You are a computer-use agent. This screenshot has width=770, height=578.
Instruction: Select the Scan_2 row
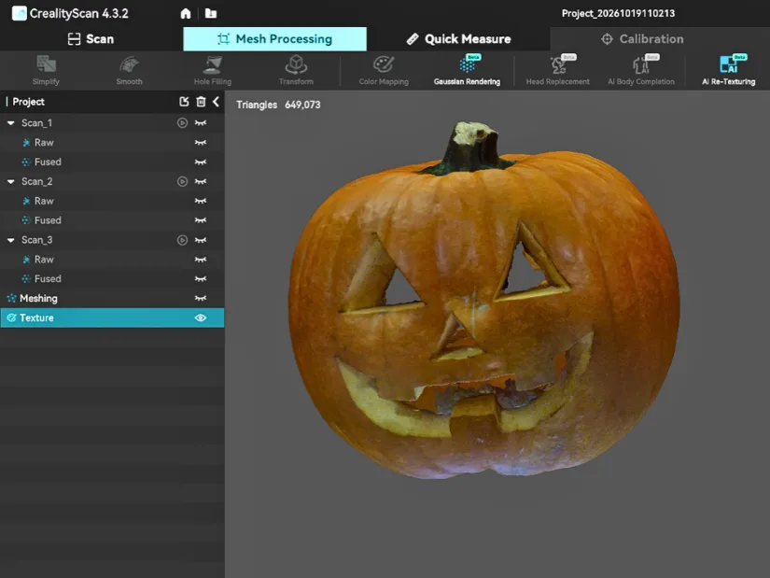[x=112, y=181]
